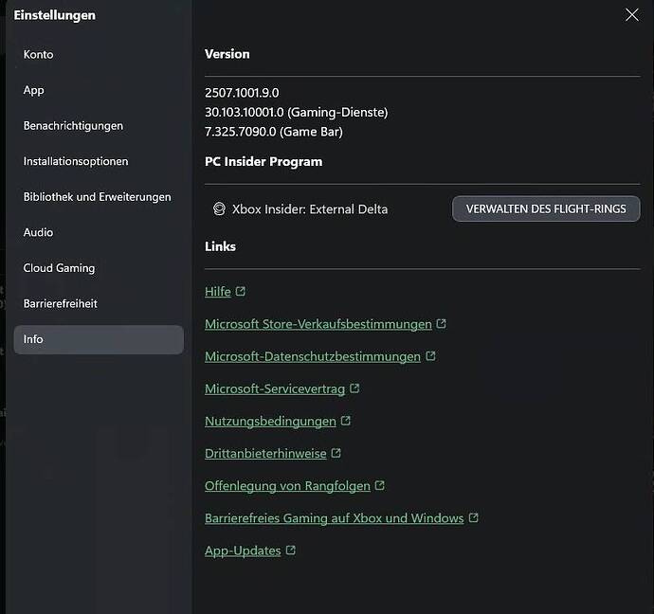Screen dimensions: 654x614
Task: Click app version text 2507.1001.9.0
Action: 242,93
